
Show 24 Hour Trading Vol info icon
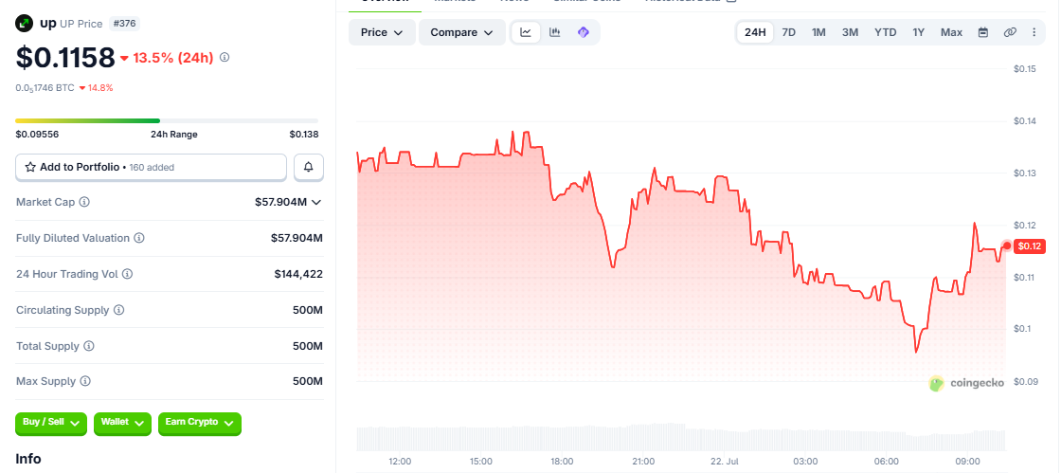(x=127, y=274)
